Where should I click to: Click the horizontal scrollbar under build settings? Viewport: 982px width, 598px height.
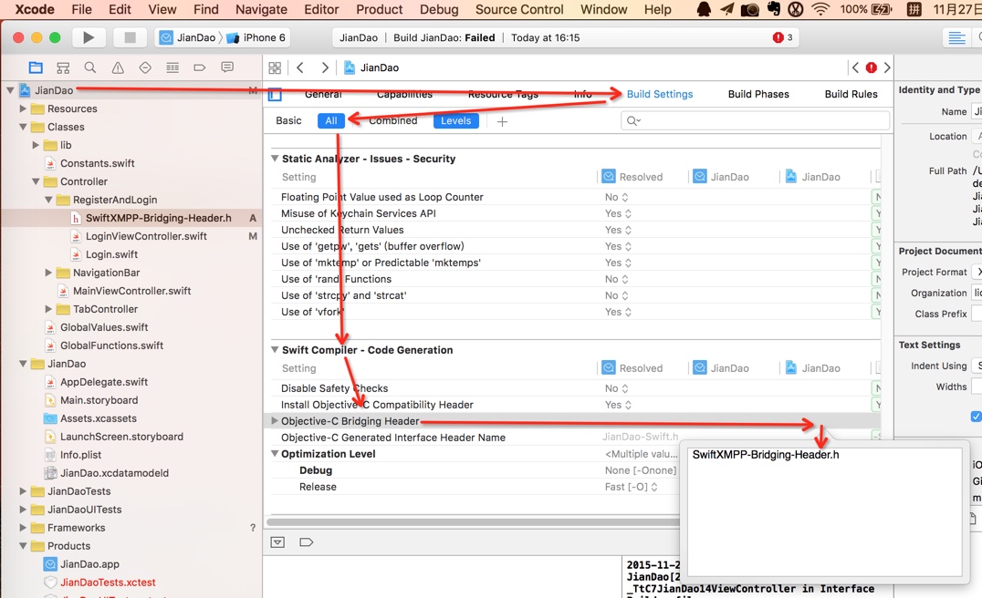473,521
